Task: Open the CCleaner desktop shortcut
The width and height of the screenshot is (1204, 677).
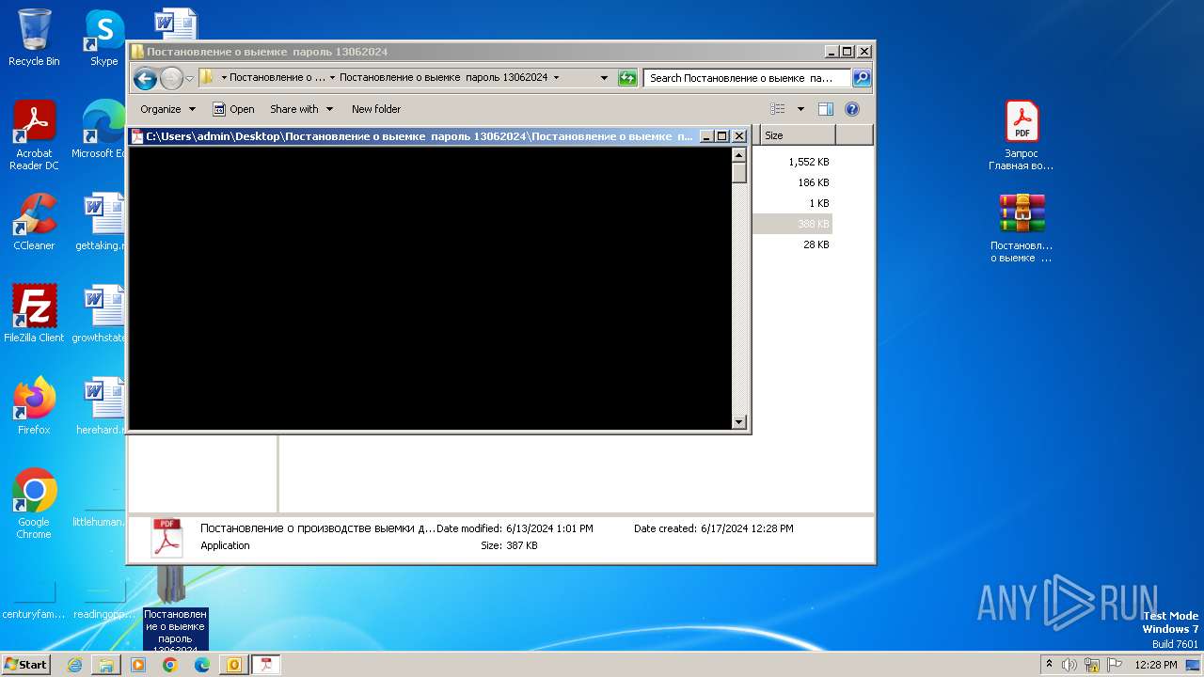Action: (x=34, y=222)
